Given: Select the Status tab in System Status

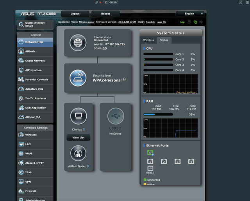Looking at the screenshot, I should [x=164, y=40].
